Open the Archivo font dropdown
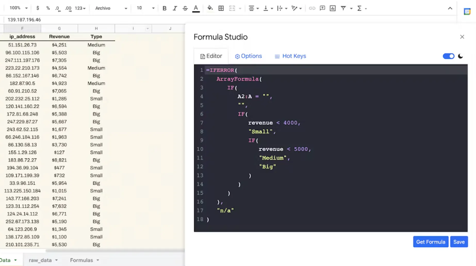Screen dimensions: 476x266 click(111, 8)
